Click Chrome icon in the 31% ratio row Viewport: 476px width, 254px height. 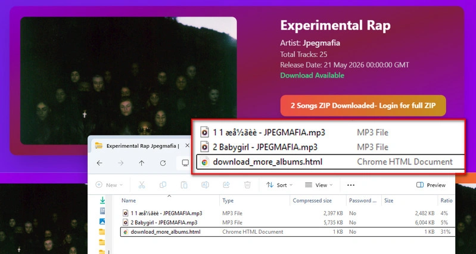tap(125, 232)
